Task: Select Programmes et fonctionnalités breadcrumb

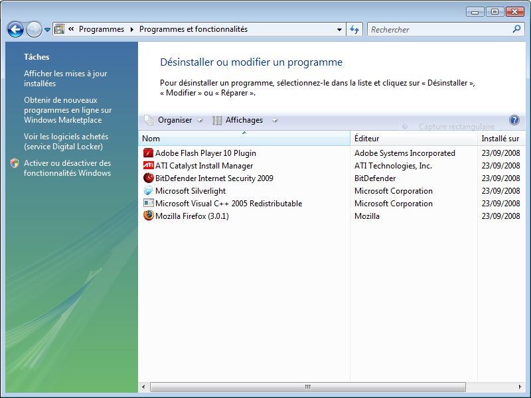Action: pyautogui.click(x=193, y=29)
